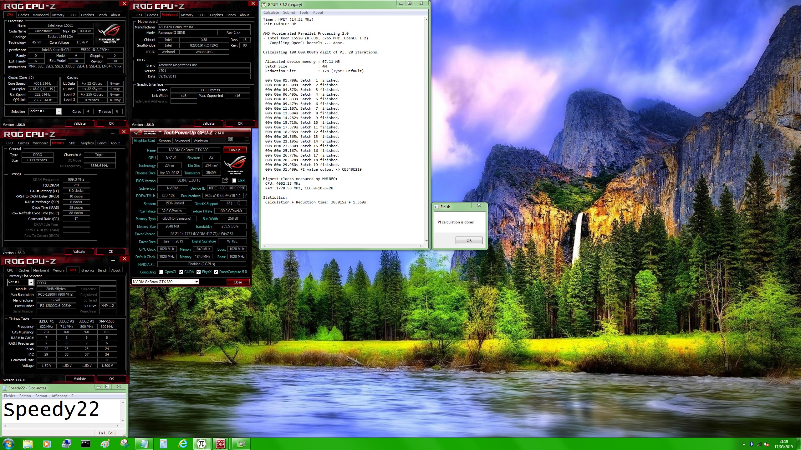Open Internet Explorer from the taskbar
Viewport: 801px width, 450px height.
click(183, 444)
